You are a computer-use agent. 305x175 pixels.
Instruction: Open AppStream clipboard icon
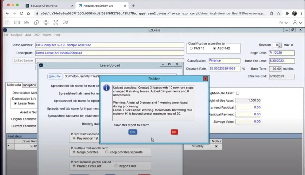[x=36, y=22]
